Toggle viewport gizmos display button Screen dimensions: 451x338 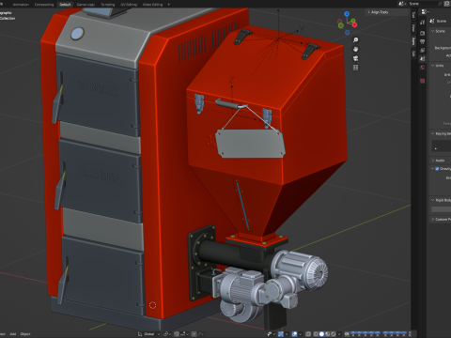coord(281,334)
